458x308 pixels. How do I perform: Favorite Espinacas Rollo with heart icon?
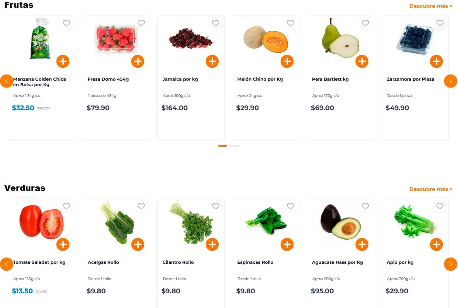pos(291,206)
